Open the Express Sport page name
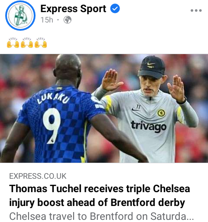This screenshot has height=222, width=208. [x=73, y=9]
